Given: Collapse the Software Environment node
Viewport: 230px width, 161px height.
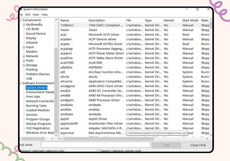Looking at the screenshot, I should tap(21, 83).
